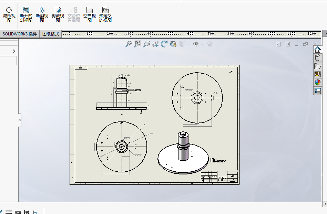Click the title block in the sheet corner

pyautogui.click(x=219, y=177)
